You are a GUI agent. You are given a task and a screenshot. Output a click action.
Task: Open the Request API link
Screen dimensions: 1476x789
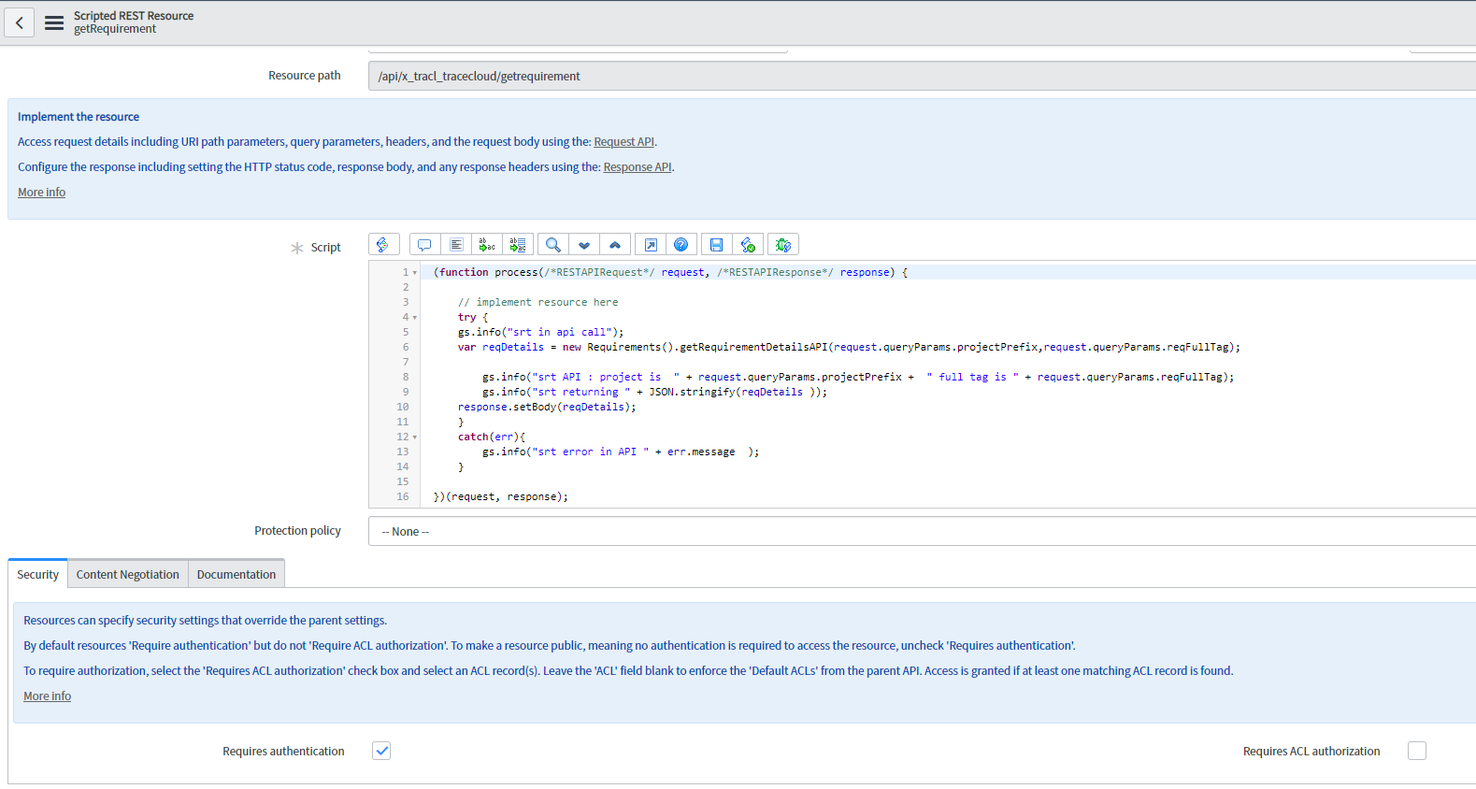coord(623,142)
